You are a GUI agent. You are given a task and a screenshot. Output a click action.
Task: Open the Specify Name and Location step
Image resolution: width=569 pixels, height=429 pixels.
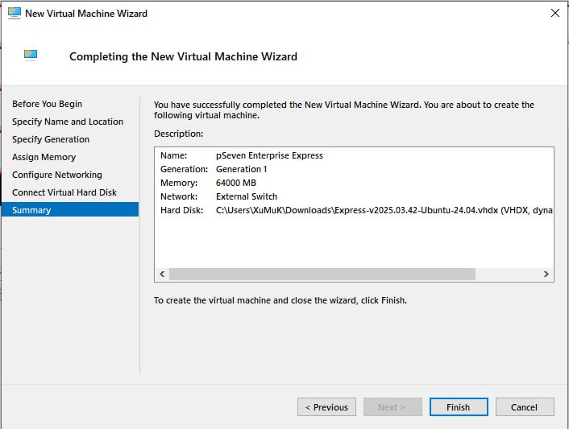tap(68, 122)
